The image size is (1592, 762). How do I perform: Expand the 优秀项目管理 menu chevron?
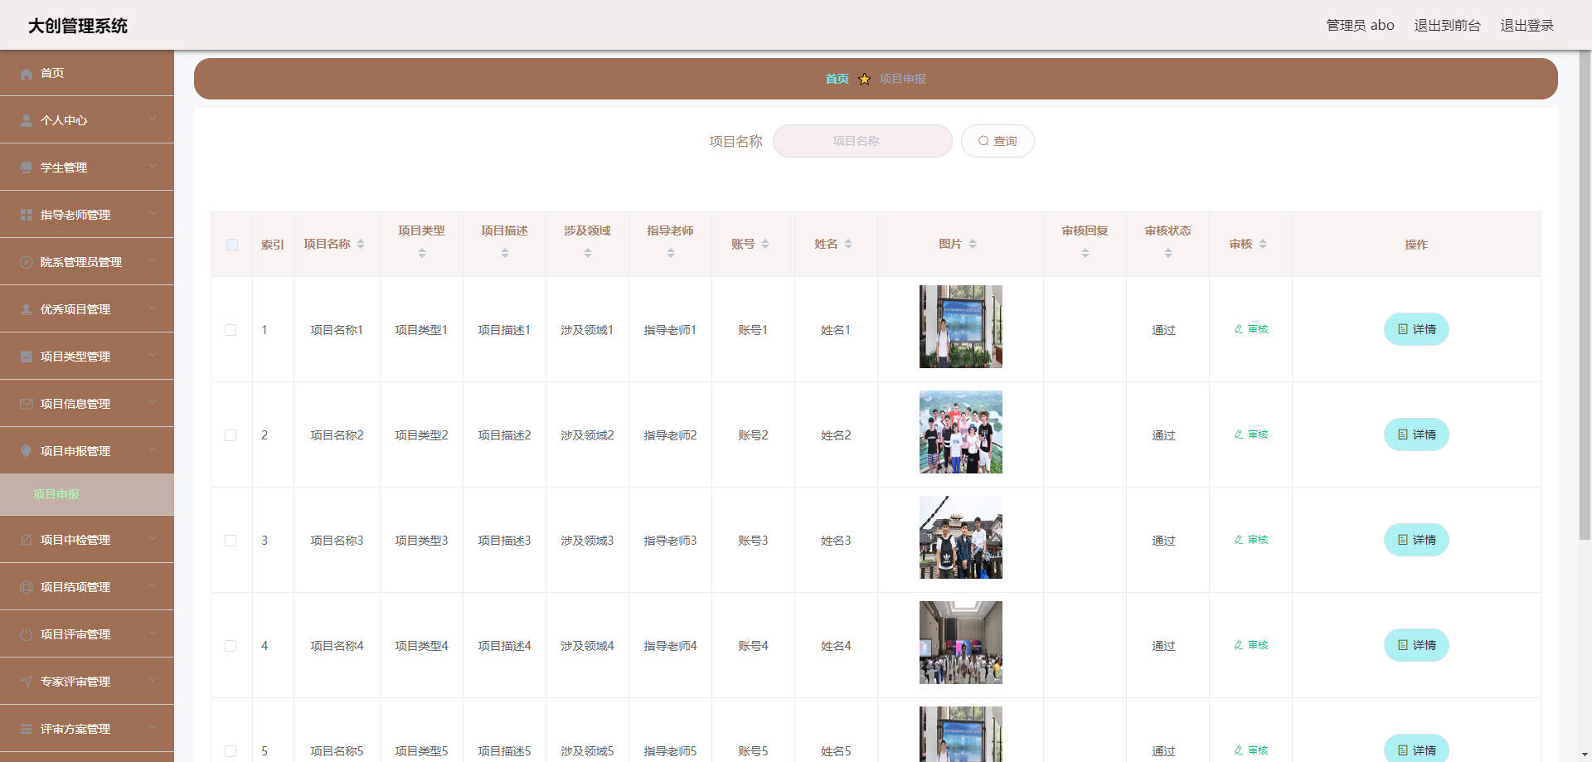153,308
